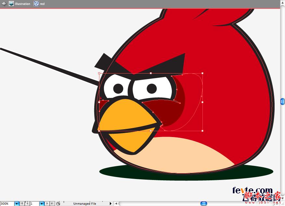Go to the last artboard

[52, 203]
